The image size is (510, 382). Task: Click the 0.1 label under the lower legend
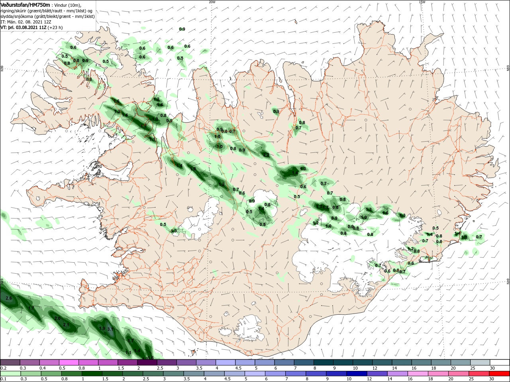tap(3, 379)
